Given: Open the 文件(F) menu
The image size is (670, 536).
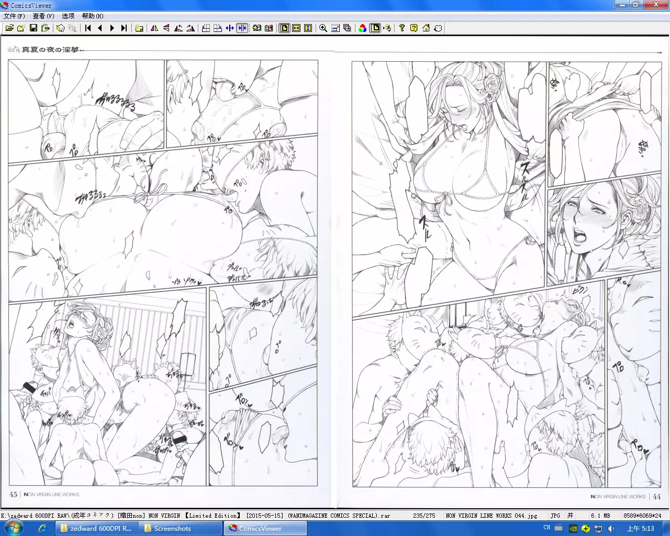Looking at the screenshot, I should 14,16.
